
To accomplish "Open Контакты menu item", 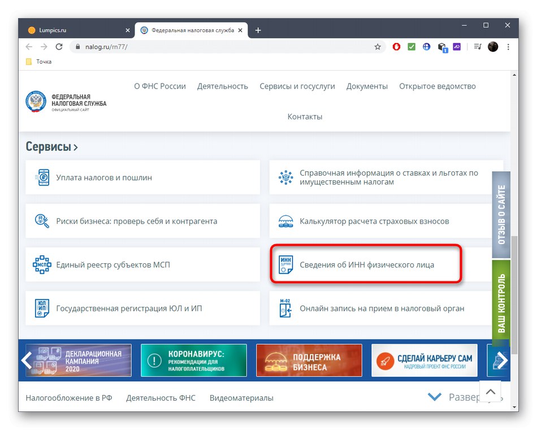I will 305,117.
